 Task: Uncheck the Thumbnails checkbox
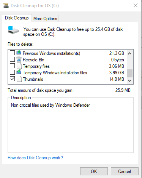click(12, 79)
